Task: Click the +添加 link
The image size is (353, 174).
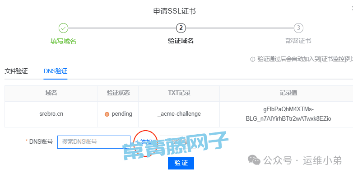Action: tap(145, 141)
